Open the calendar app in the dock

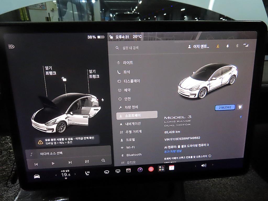171,168
